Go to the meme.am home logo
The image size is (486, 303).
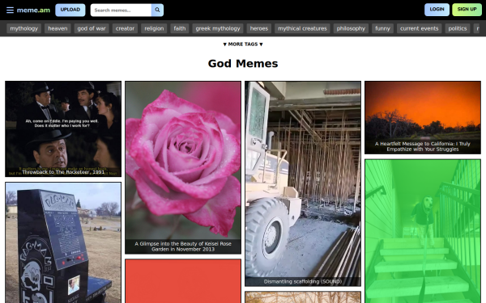[33, 11]
